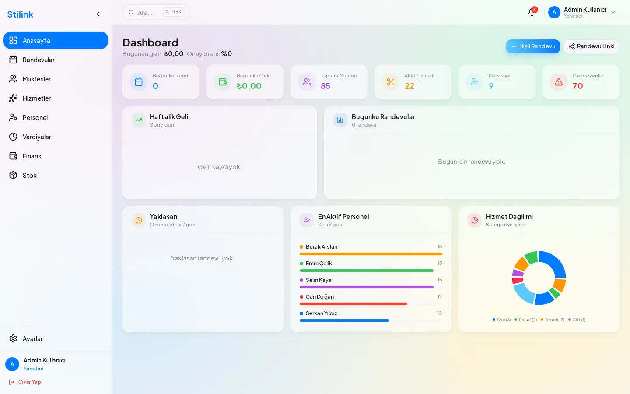Click the Stilink logo

(20, 14)
